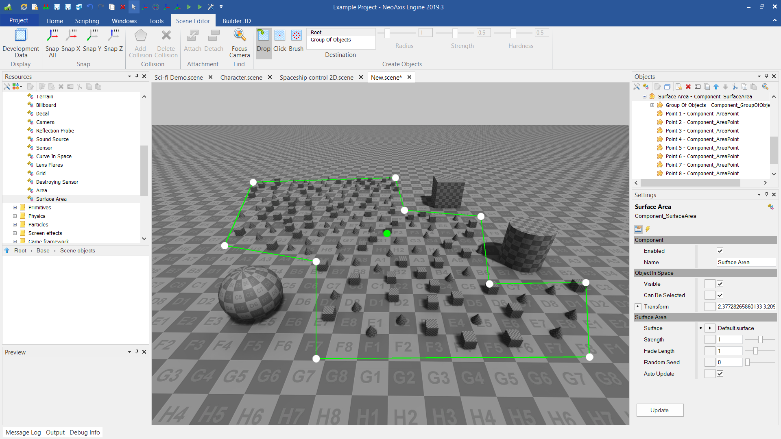Uncheck the Enabled checkbox
The width and height of the screenshot is (781, 439).
[720, 251]
